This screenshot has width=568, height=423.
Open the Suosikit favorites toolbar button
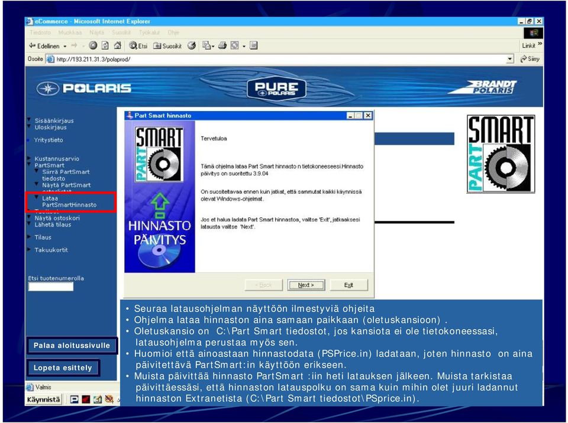point(167,45)
